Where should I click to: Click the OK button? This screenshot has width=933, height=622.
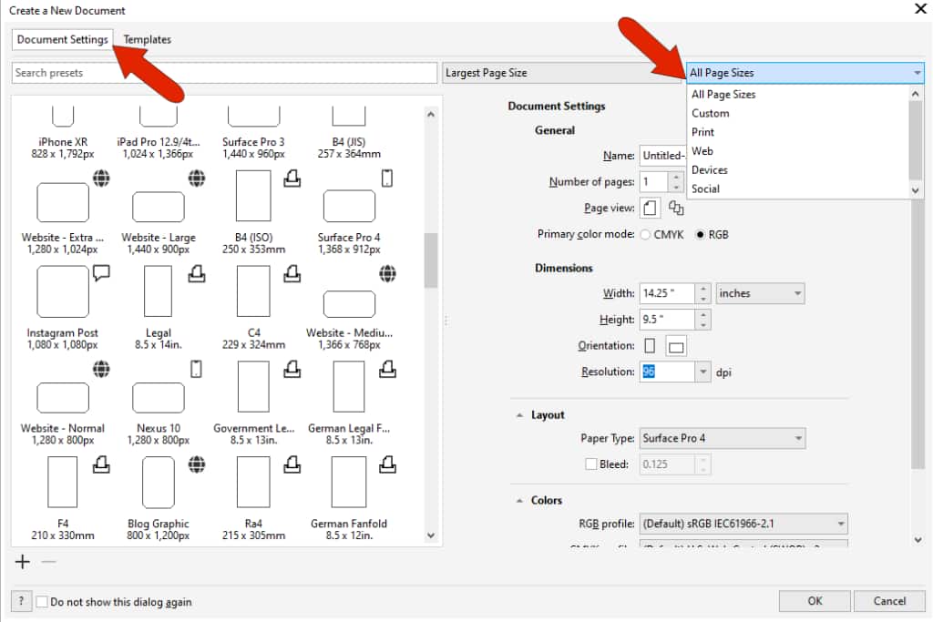[815, 601]
